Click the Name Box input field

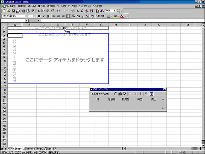pos(13,21)
